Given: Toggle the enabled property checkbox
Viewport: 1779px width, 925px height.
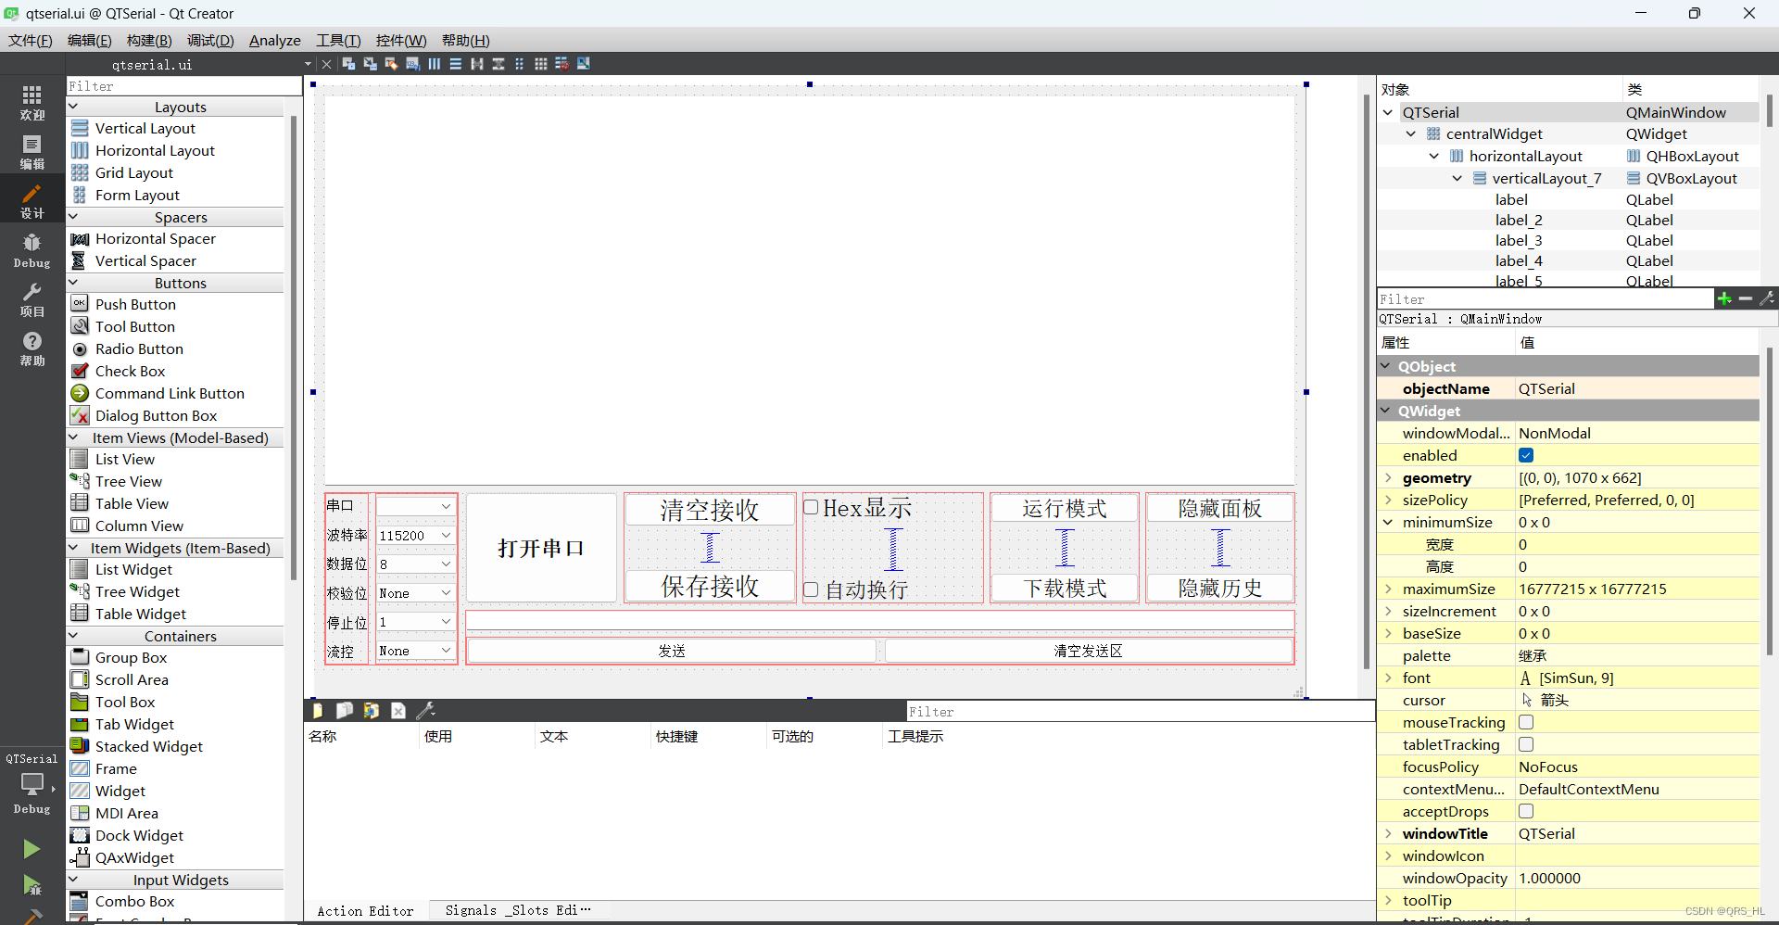Looking at the screenshot, I should click(1526, 455).
